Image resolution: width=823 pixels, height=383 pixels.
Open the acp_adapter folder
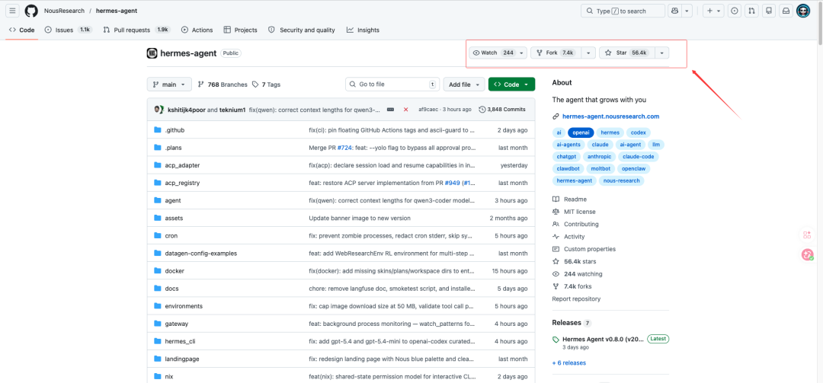pyautogui.click(x=182, y=165)
